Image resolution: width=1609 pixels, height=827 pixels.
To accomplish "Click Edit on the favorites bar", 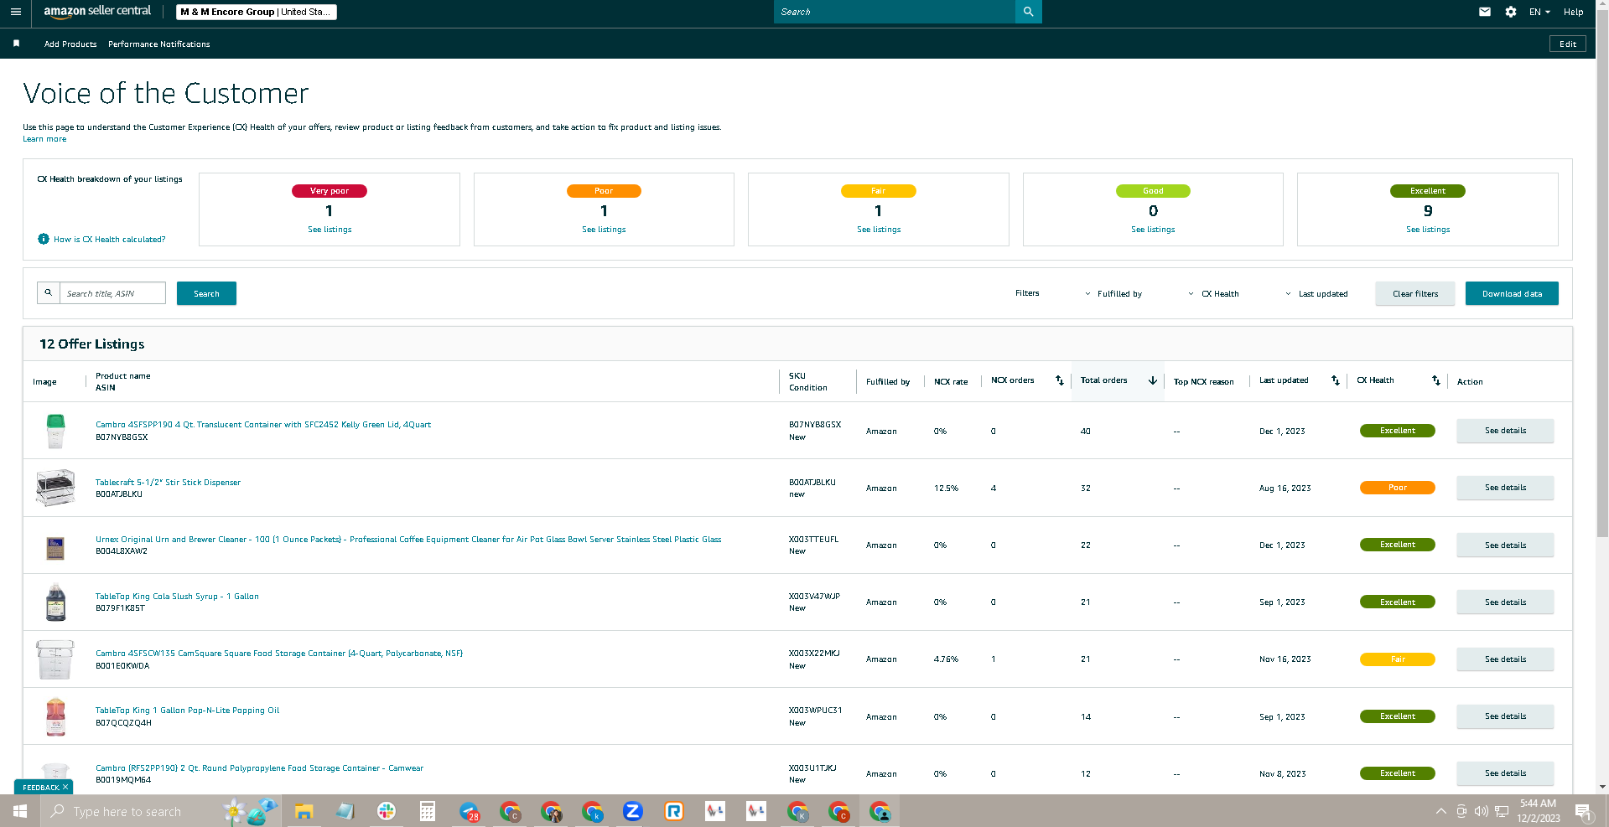I will pos(1568,44).
